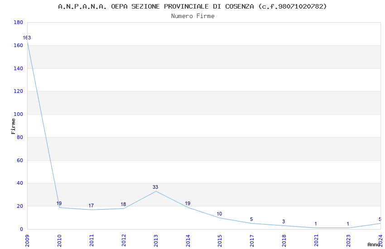
Task: Click the data label 18 for 2012
Action: pos(123,204)
